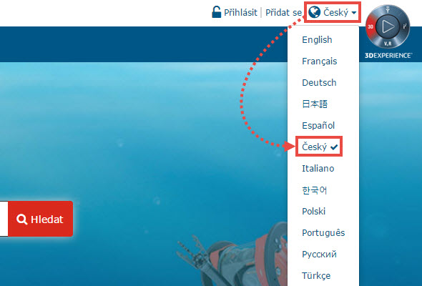
Task: Click the V.R quadrant of the compass
Action: [388, 44]
